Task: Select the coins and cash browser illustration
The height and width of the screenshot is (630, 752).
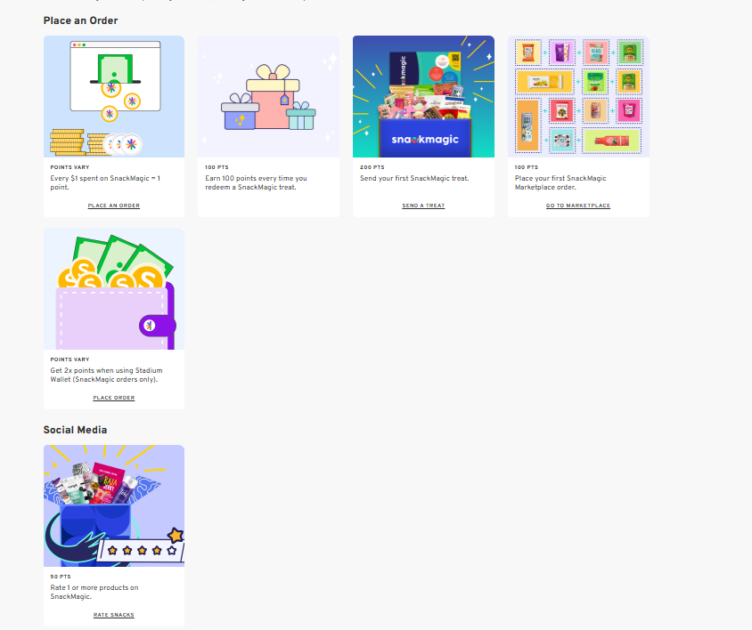Action: (x=114, y=96)
